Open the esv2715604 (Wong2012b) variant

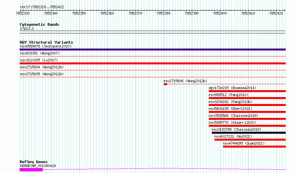tap(42, 67)
